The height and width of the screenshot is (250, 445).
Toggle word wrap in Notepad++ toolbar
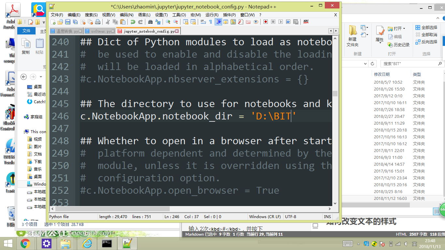[x=203, y=22]
